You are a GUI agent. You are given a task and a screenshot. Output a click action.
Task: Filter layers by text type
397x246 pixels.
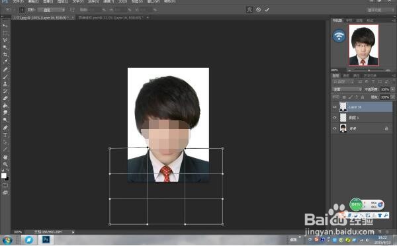click(x=373, y=82)
